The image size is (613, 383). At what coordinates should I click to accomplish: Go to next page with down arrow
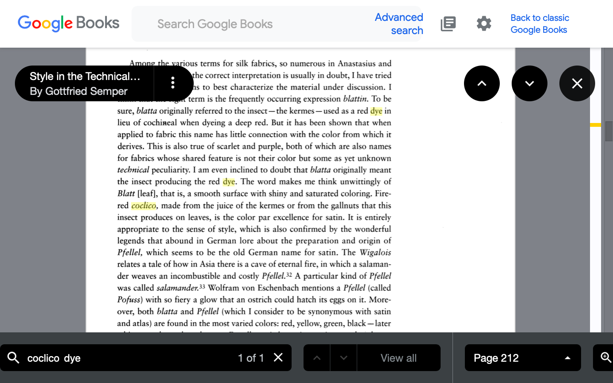click(529, 83)
